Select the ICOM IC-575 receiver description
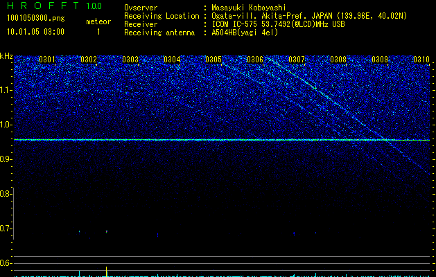The height and width of the screenshot is (277, 436). (278, 24)
